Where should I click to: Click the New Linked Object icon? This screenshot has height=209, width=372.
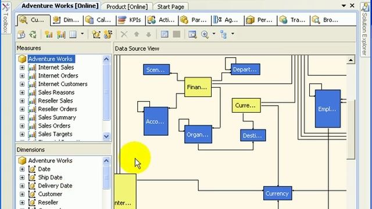pyautogui.click(x=108, y=34)
